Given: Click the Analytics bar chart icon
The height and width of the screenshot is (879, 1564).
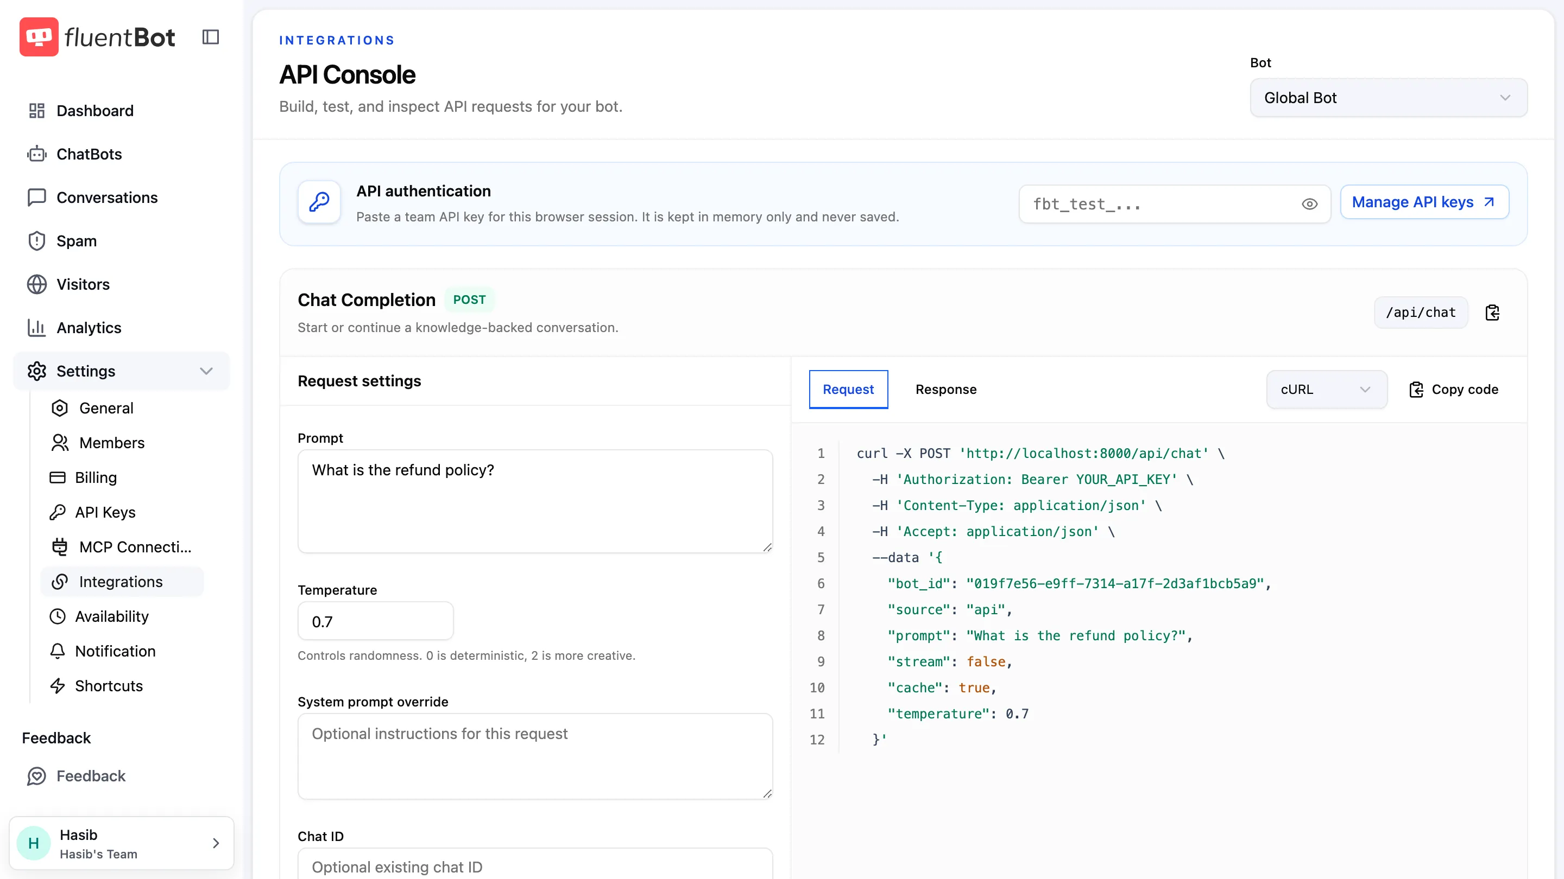Looking at the screenshot, I should point(37,328).
